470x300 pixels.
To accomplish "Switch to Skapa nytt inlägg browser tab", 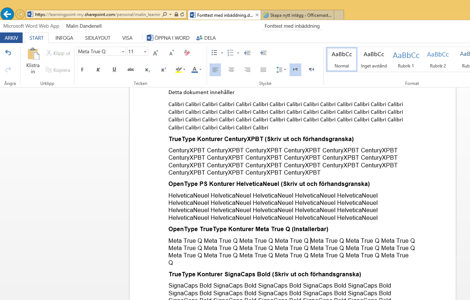I will pos(298,15).
